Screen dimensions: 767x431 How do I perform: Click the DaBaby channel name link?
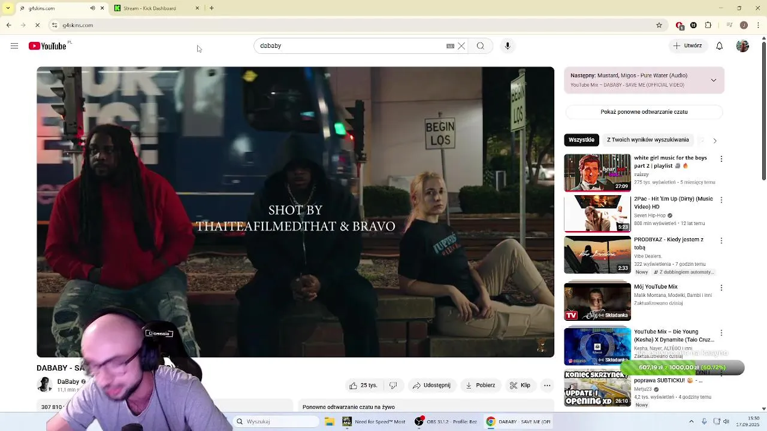pos(68,381)
